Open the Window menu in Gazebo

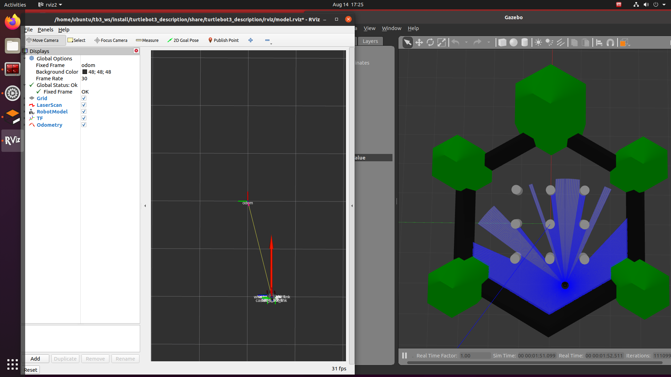coord(391,28)
